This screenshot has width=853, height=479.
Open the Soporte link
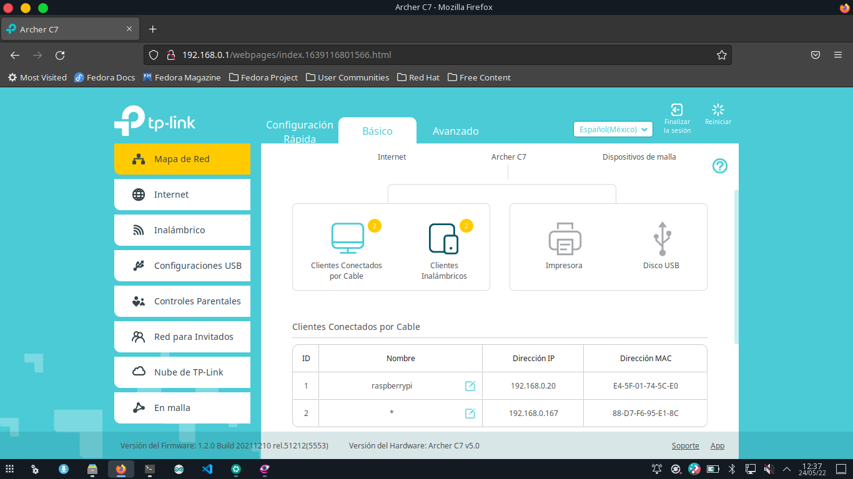tap(686, 445)
